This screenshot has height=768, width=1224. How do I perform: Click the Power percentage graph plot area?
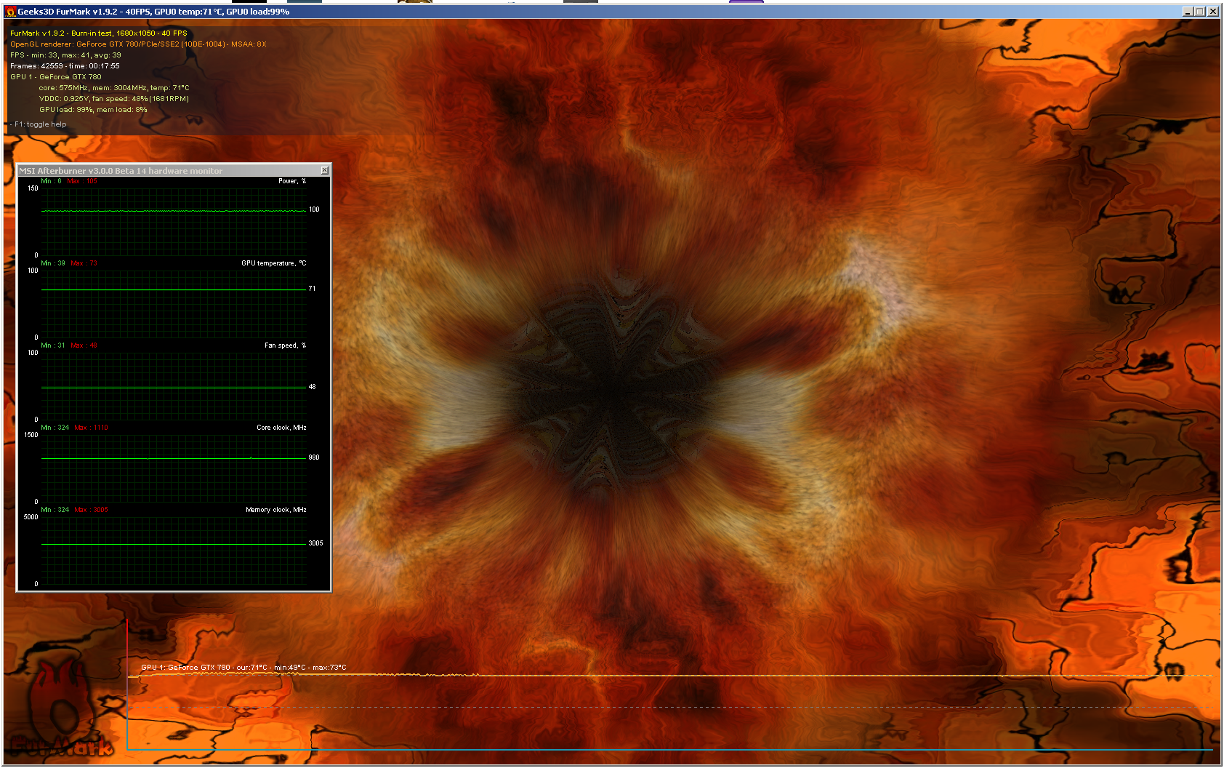click(x=174, y=222)
